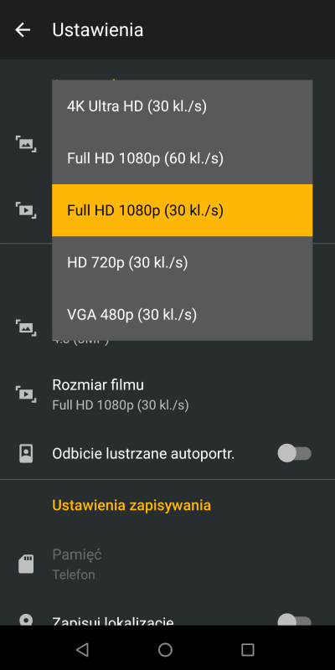This screenshot has height=670, width=335.
Task: Tap the Android recent apps square
Action: pyautogui.click(x=248, y=650)
